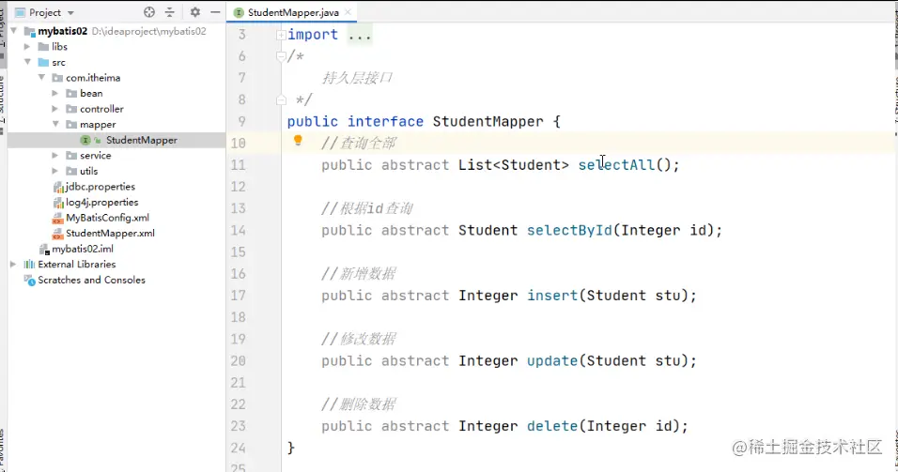Click the fold end marker at line 8
The width and height of the screenshot is (898, 472).
tap(281, 99)
